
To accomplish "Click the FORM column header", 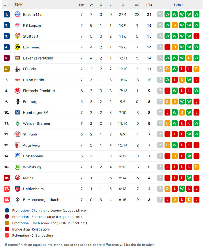I will (x=178, y=5).
